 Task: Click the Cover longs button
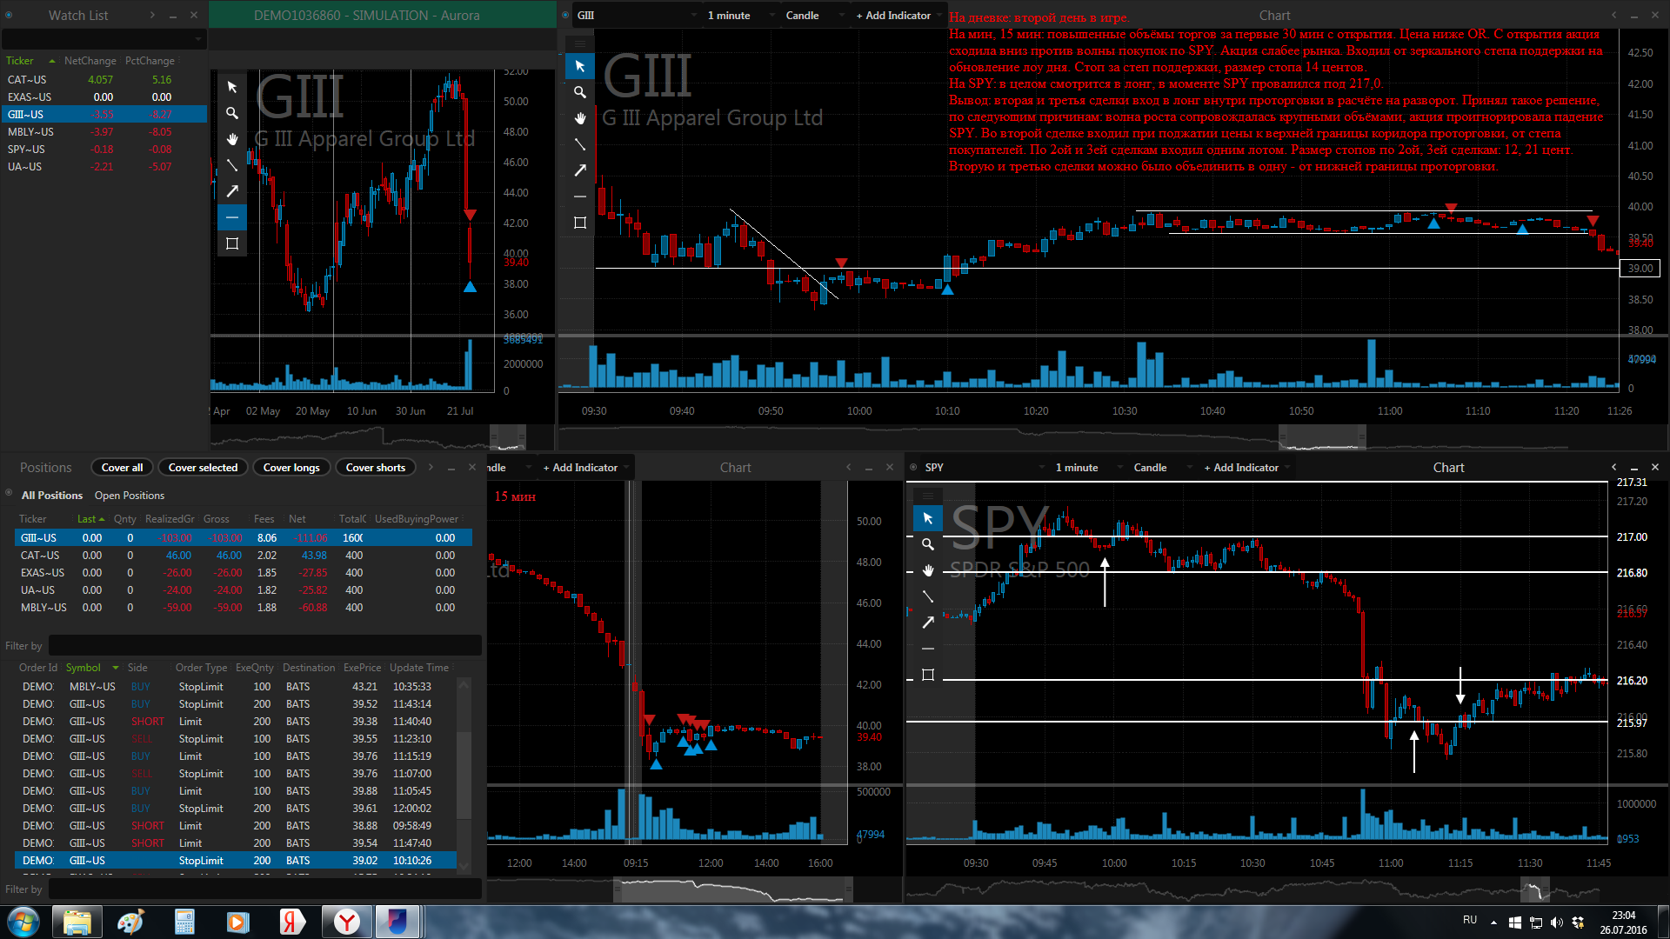[291, 468]
